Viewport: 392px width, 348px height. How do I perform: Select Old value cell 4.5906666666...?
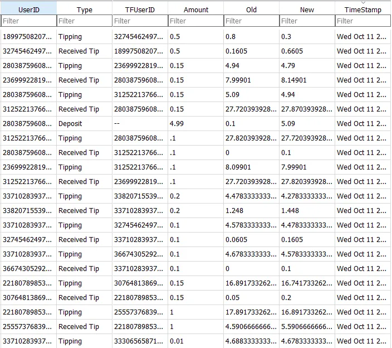point(251,326)
